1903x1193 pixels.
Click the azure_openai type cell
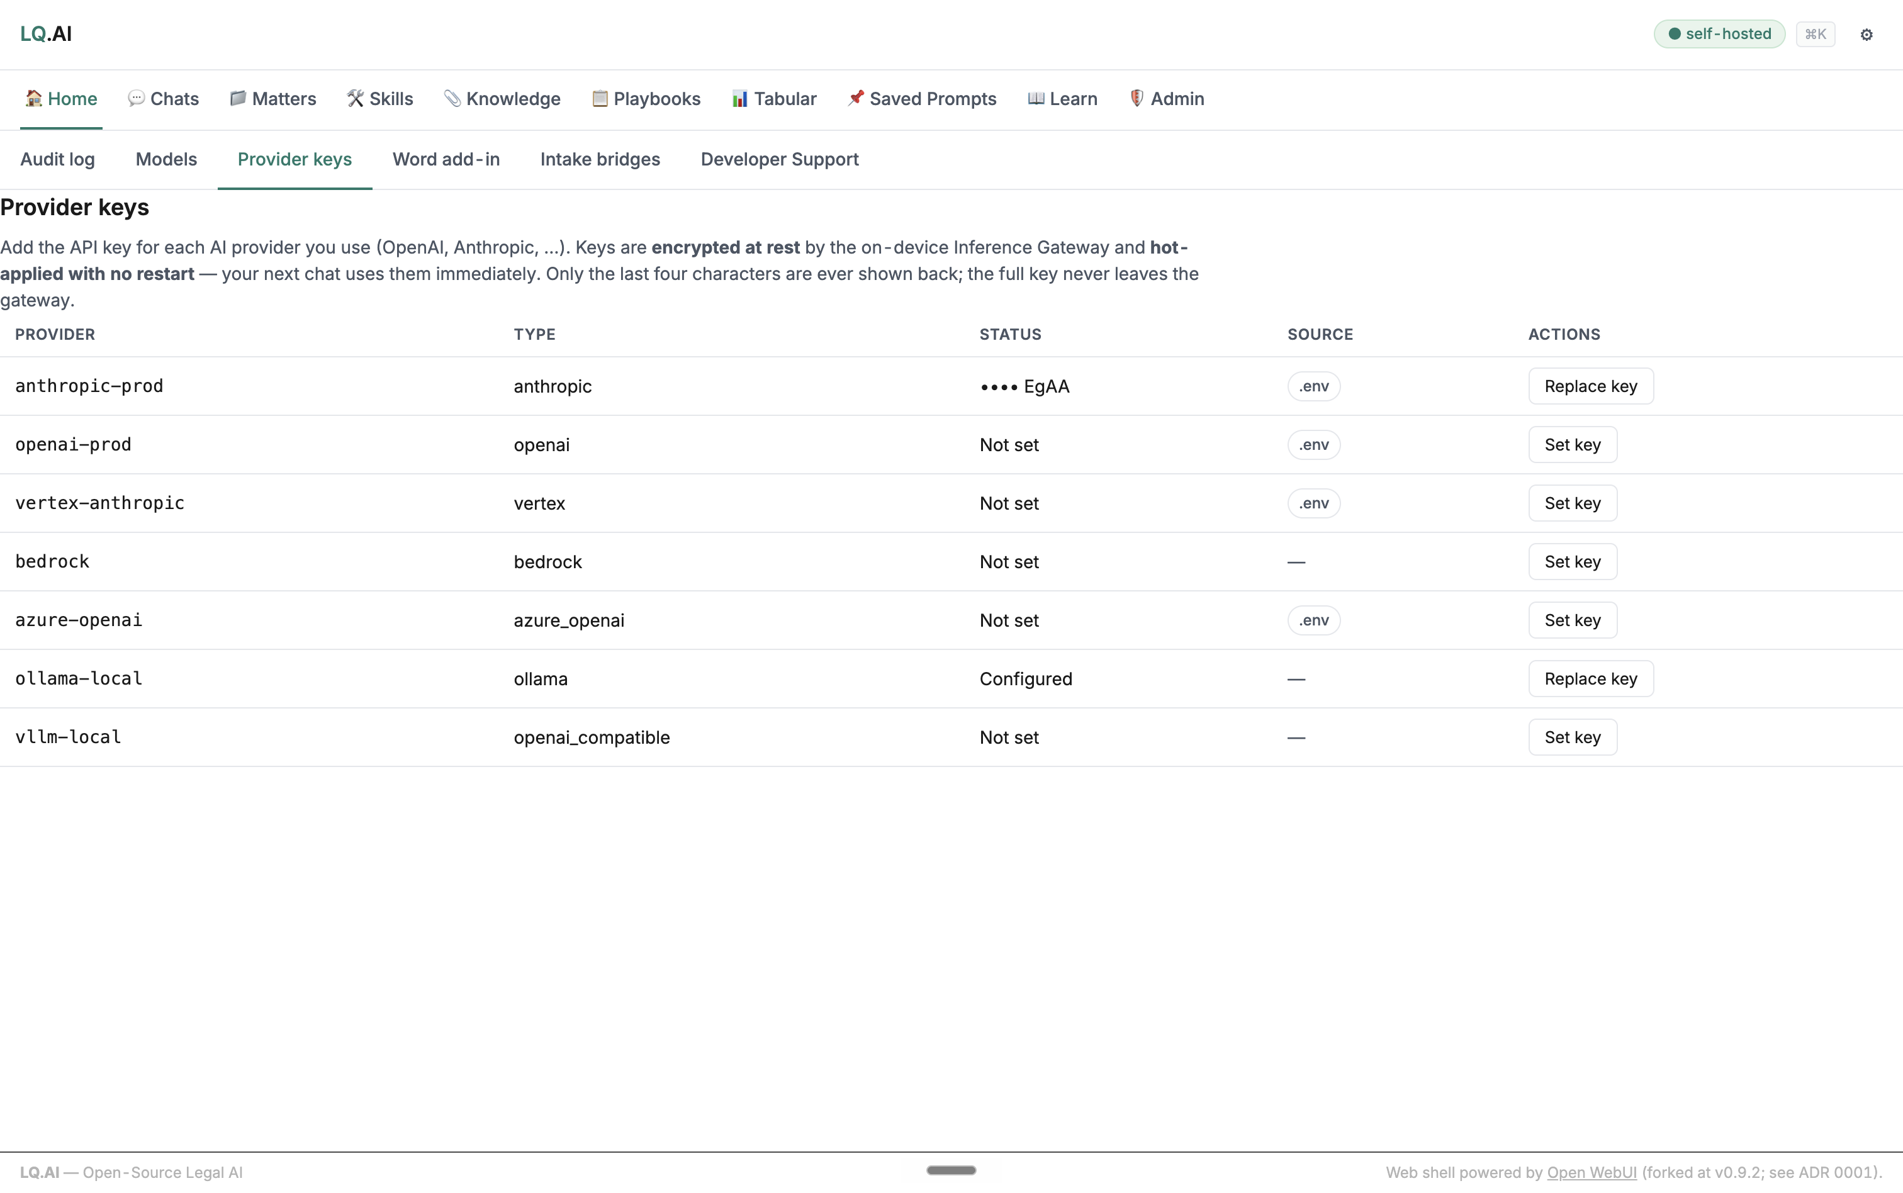coord(569,620)
